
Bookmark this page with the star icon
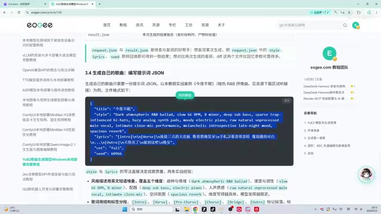349,12
